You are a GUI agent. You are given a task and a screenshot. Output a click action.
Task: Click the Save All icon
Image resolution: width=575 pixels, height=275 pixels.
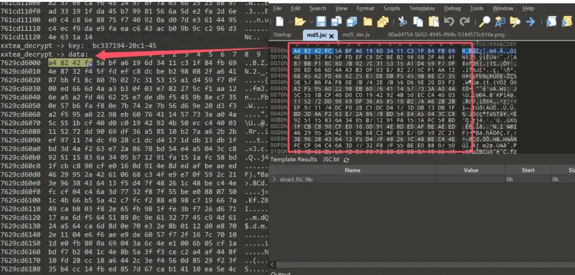[352, 21]
